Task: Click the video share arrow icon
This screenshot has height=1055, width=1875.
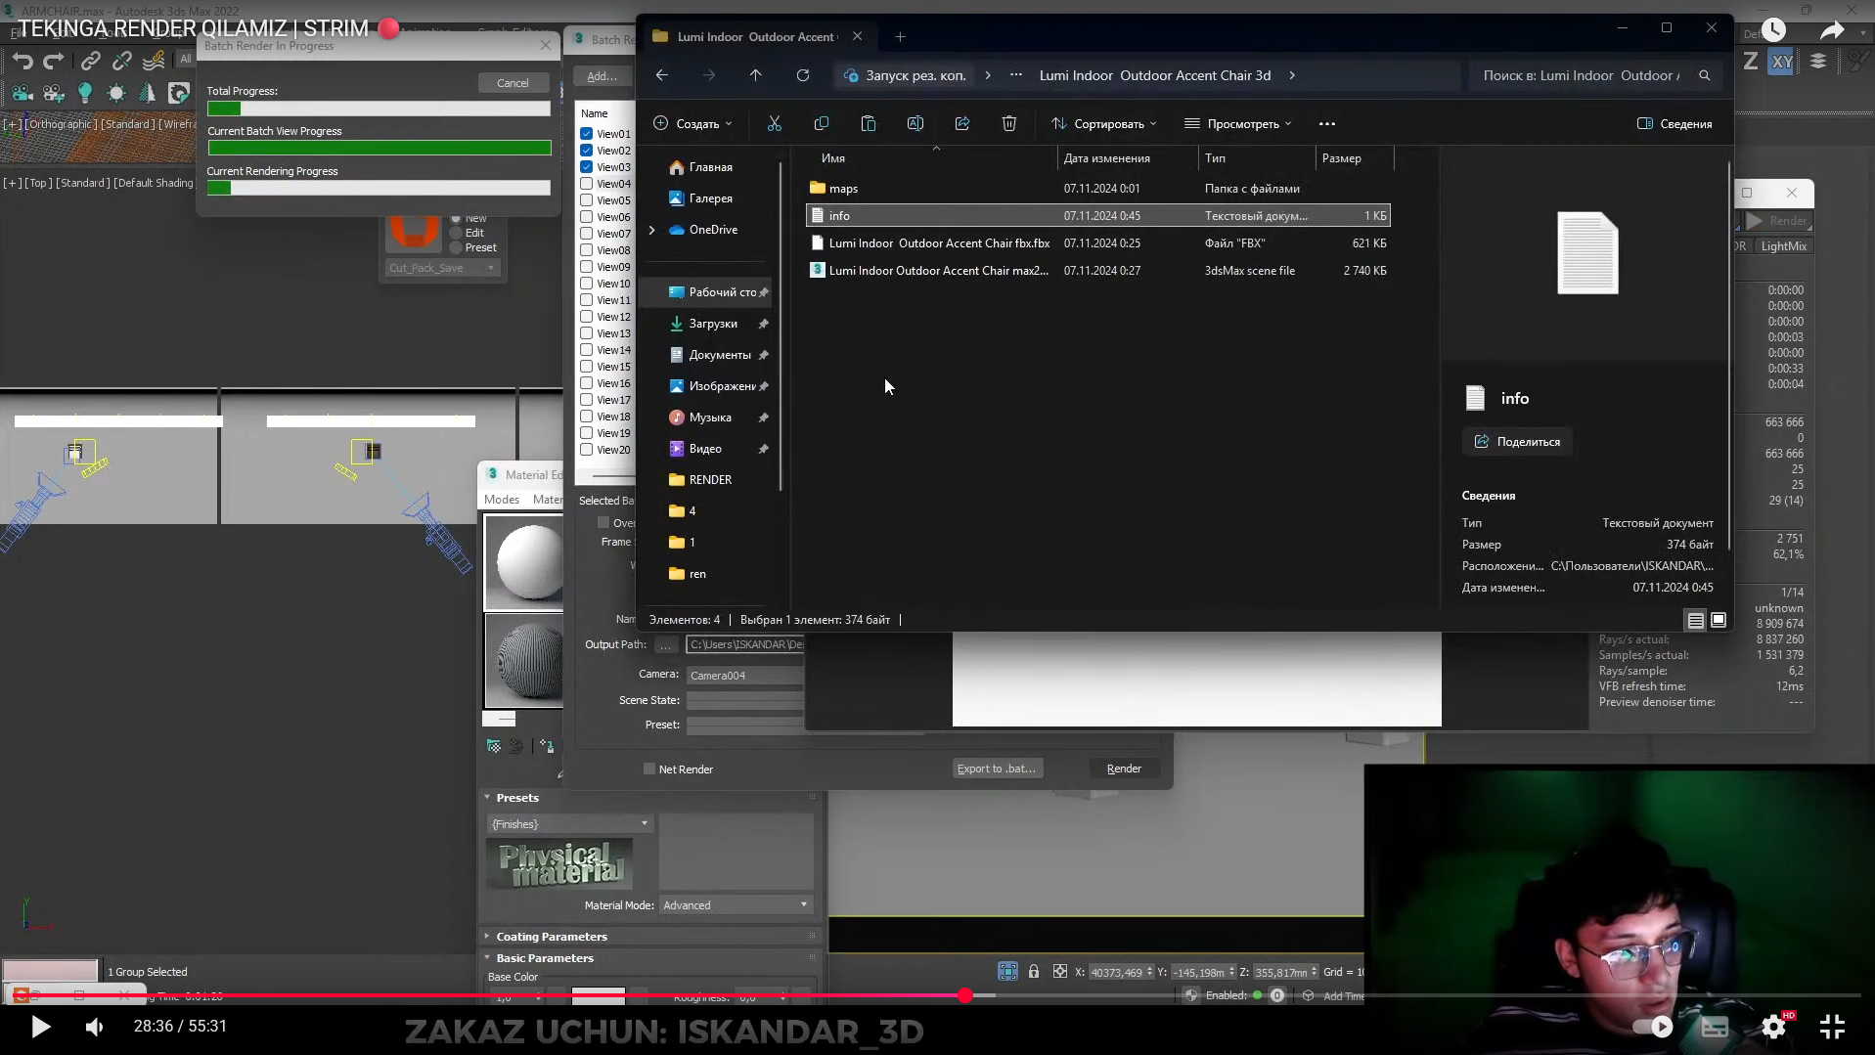Action: [x=1832, y=30]
